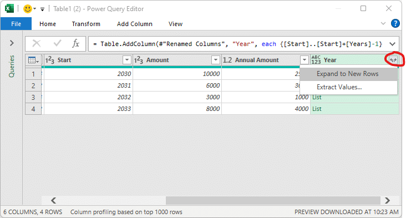Open the Add Column ribbon tab
This screenshot has height=218, width=406.
point(135,24)
